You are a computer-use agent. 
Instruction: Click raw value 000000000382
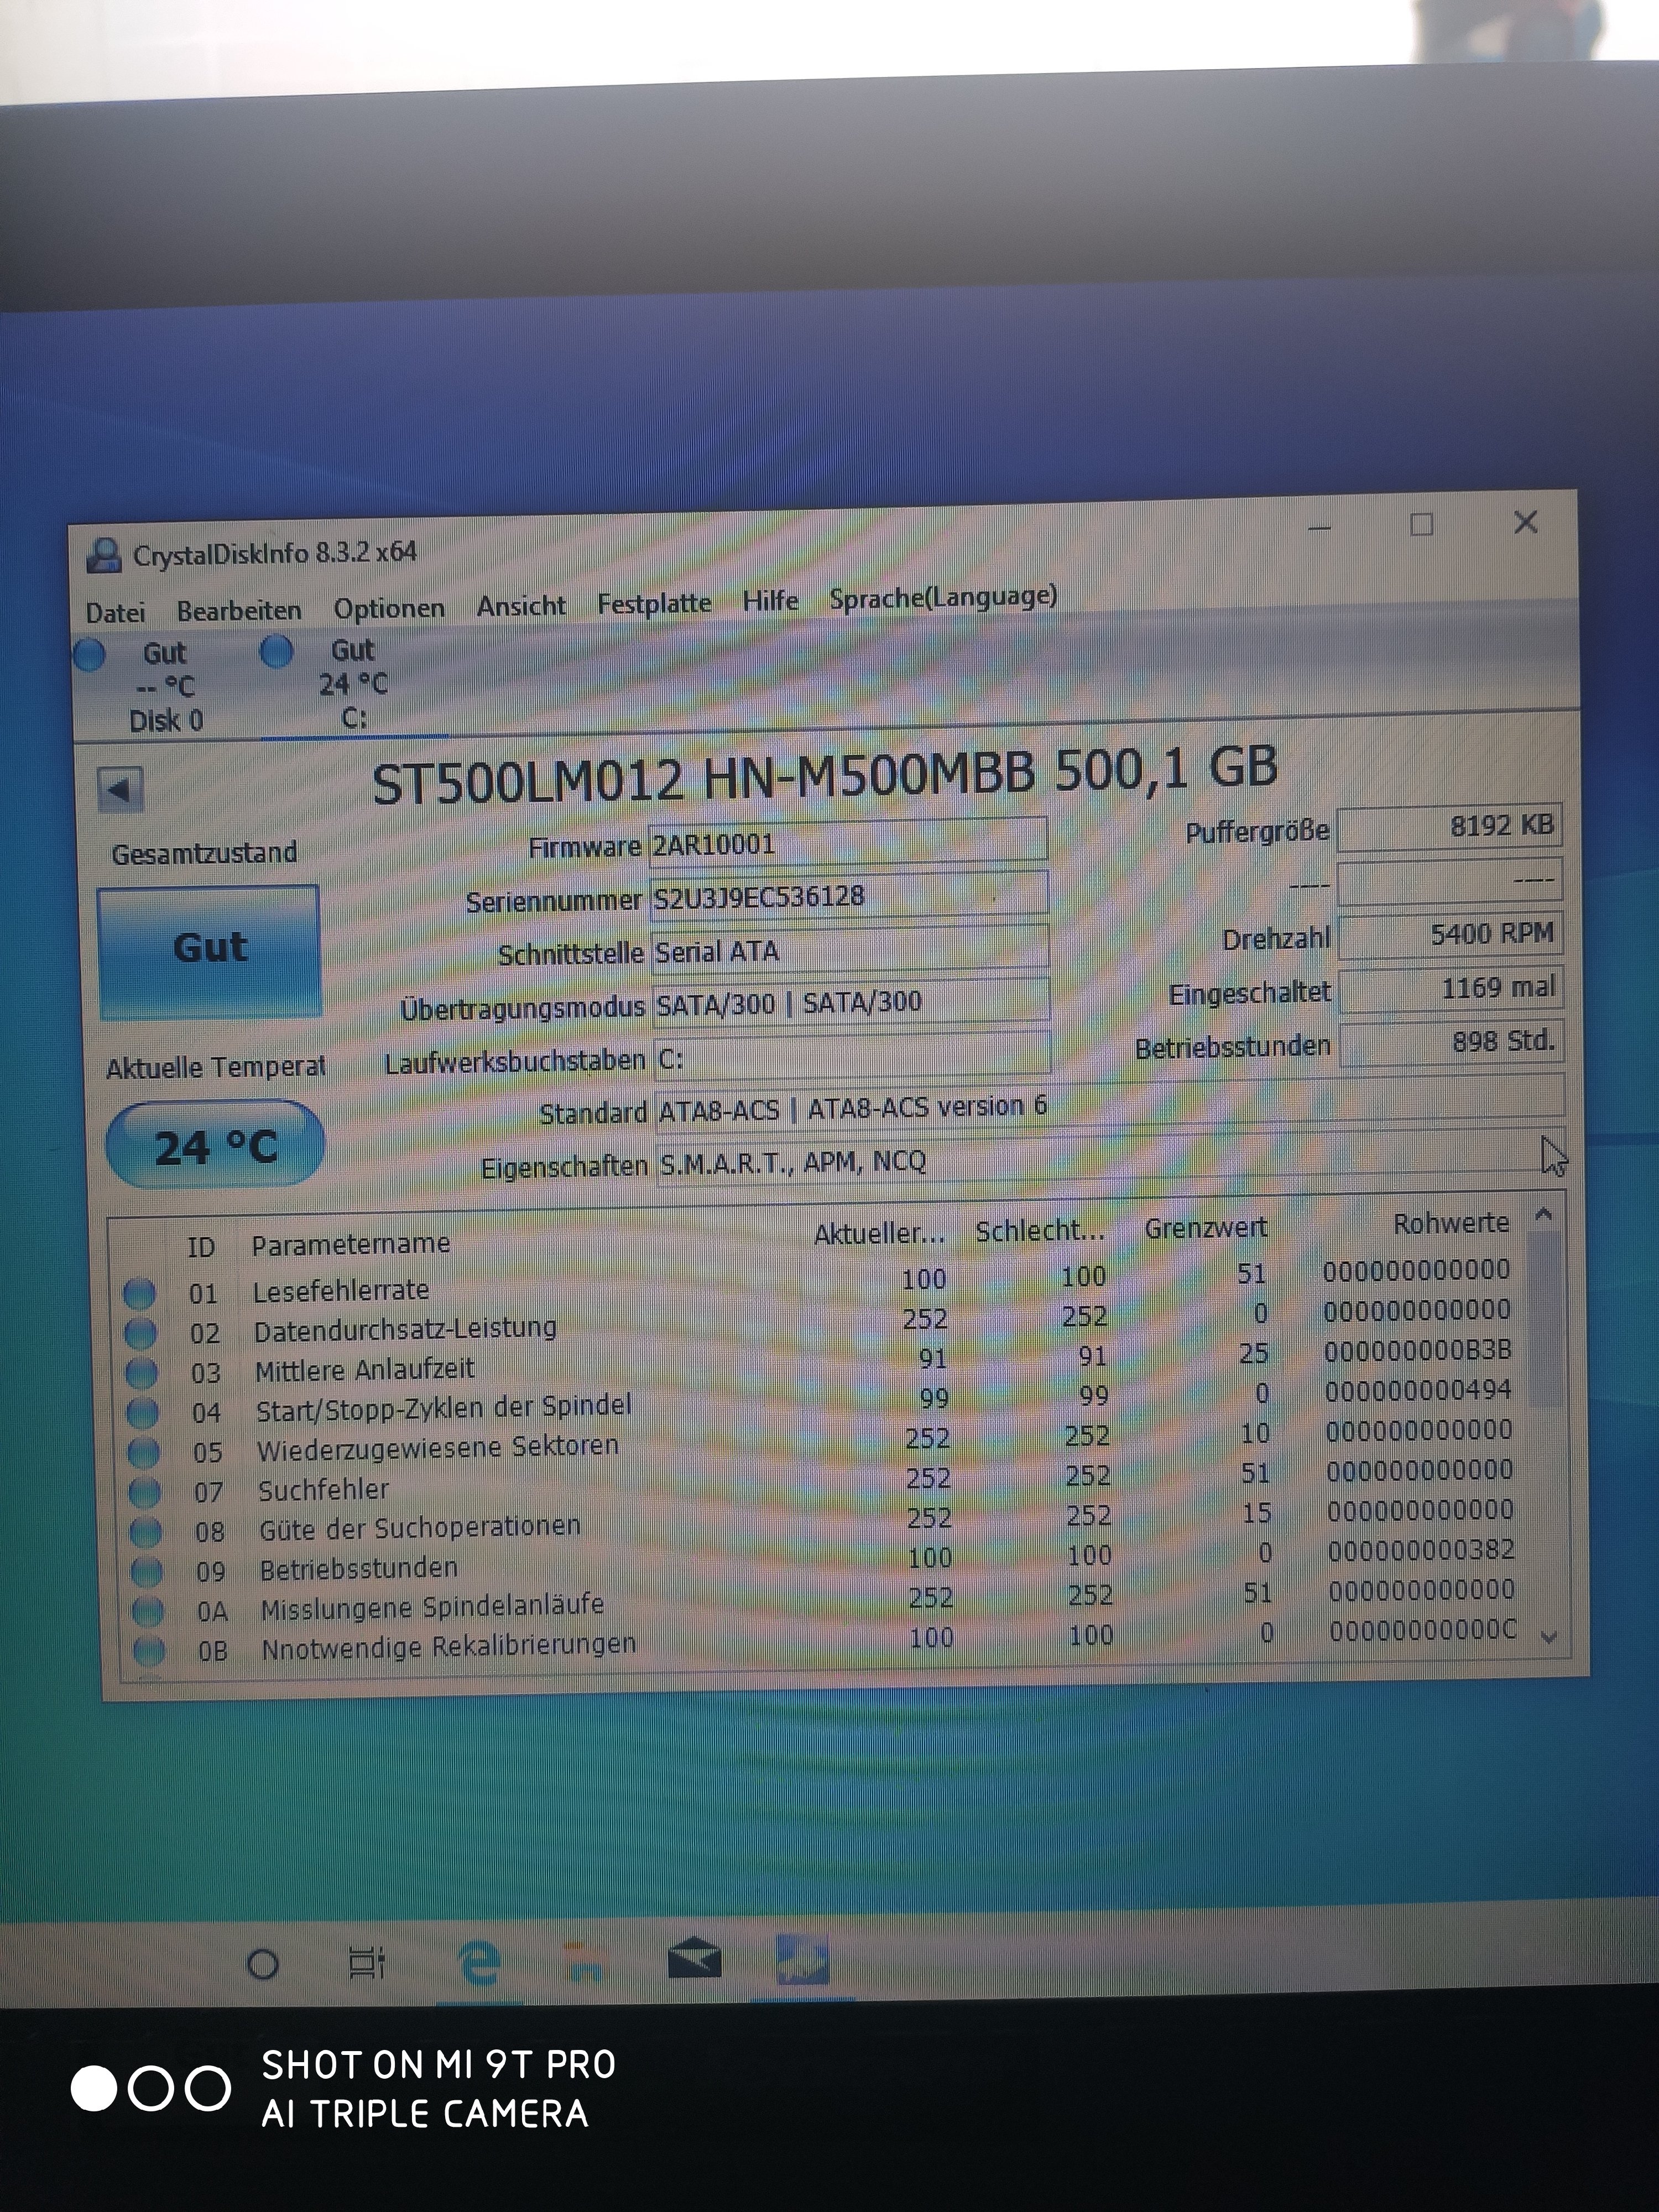click(1421, 1551)
